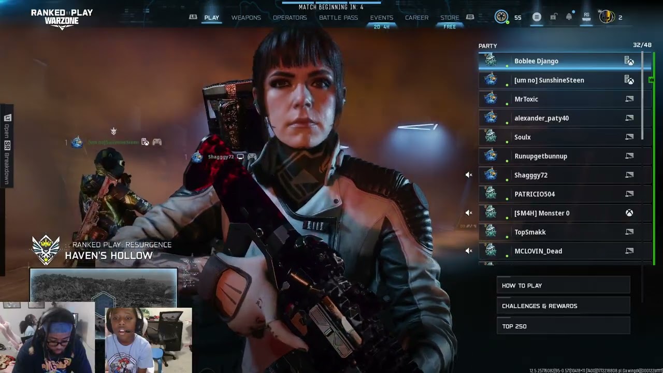Click TopSmakk's PC platform icon
The width and height of the screenshot is (663, 373).
629,232
